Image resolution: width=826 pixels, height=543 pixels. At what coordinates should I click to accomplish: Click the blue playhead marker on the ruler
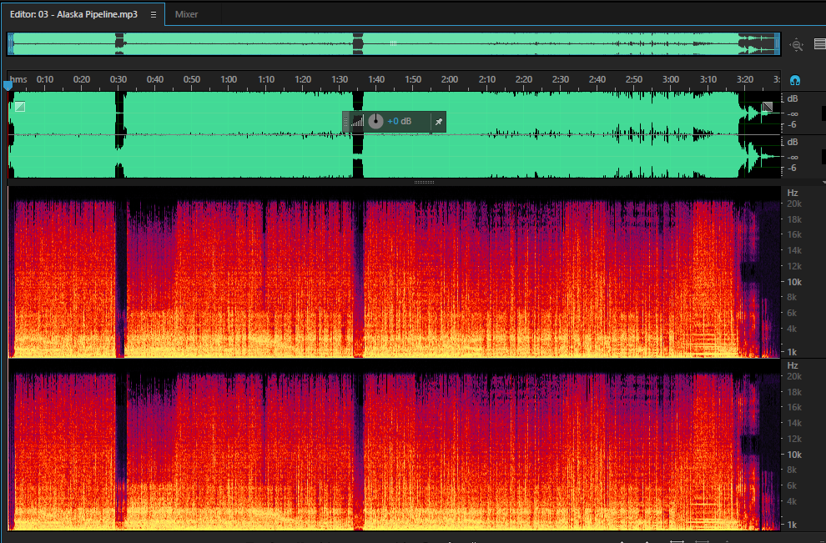[x=8, y=84]
